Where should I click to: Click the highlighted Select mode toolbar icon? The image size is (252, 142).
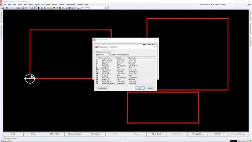tap(36, 8)
